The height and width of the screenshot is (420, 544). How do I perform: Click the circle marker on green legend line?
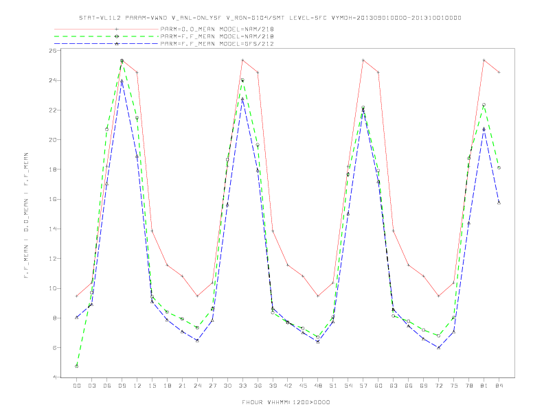(x=117, y=36)
